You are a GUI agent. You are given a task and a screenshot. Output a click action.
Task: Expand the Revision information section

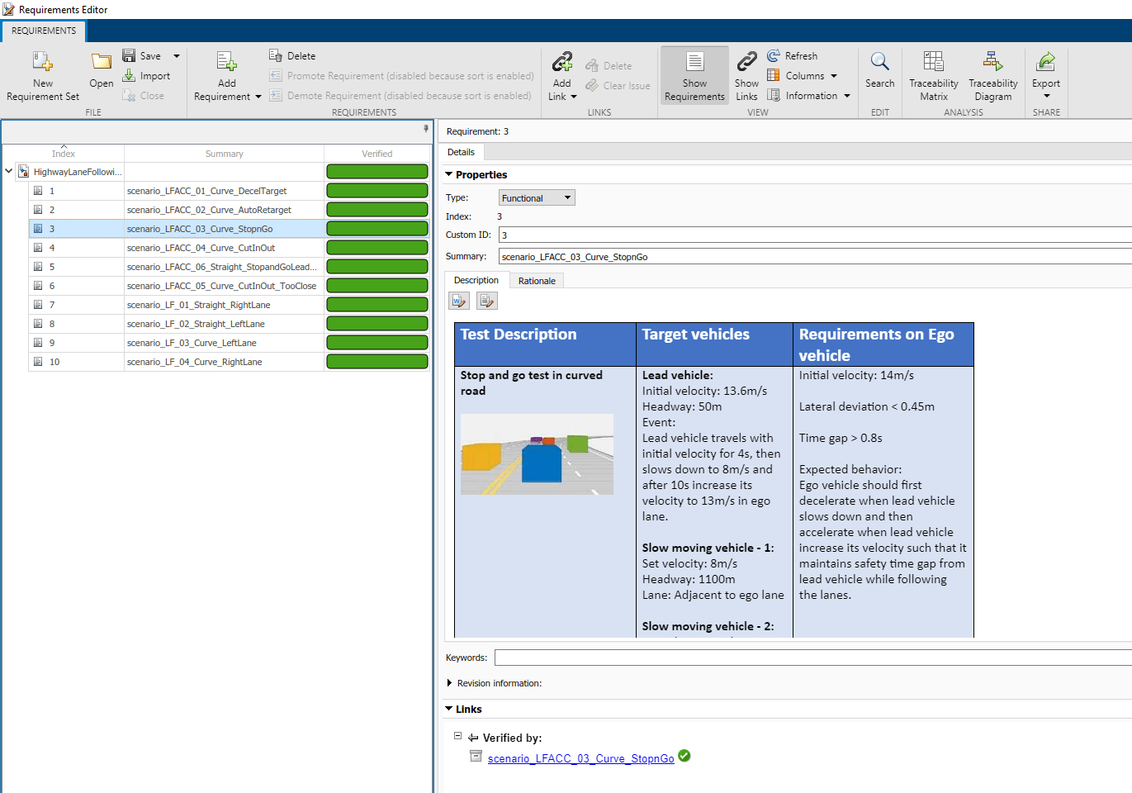[x=449, y=683]
